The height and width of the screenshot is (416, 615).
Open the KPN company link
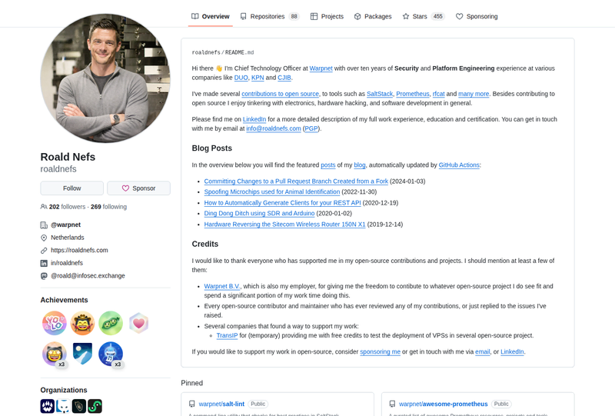pos(258,78)
